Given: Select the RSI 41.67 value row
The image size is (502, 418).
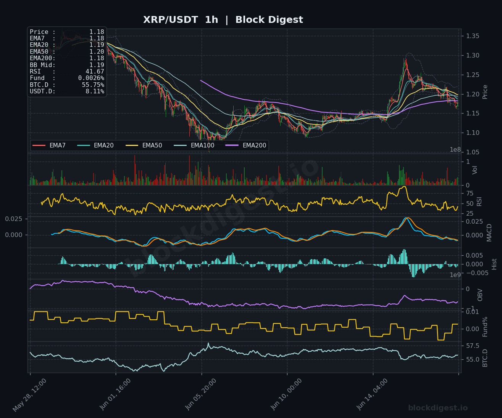Looking at the screenshot, I should (x=67, y=72).
